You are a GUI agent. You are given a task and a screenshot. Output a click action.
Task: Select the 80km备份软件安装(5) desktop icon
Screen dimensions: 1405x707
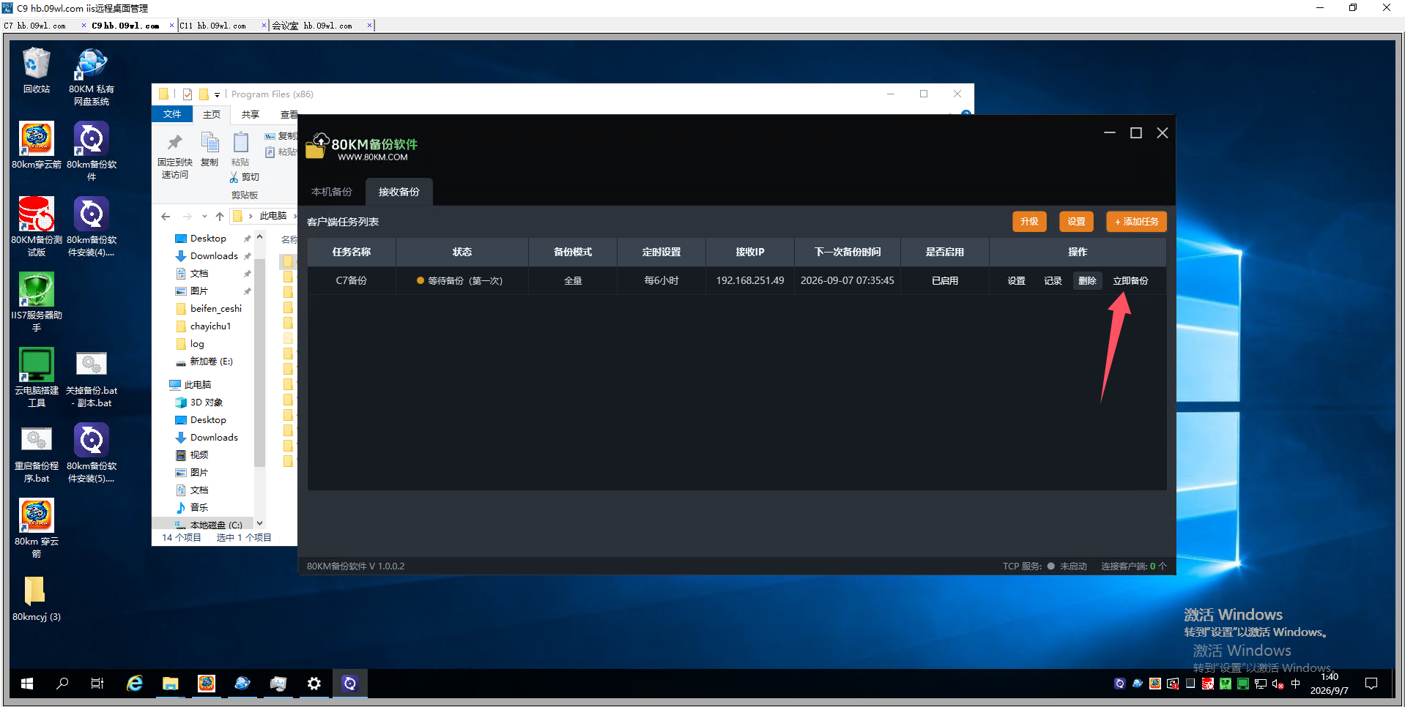coord(92,453)
